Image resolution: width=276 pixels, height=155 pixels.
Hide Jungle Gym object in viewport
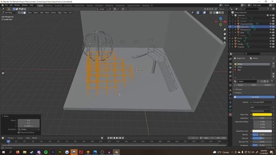pos(270,27)
